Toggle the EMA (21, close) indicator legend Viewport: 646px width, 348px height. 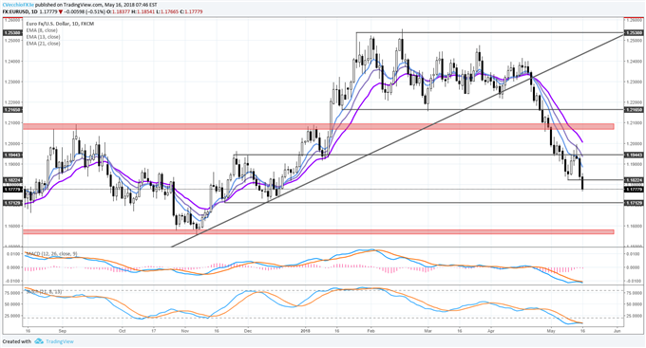(x=43, y=44)
